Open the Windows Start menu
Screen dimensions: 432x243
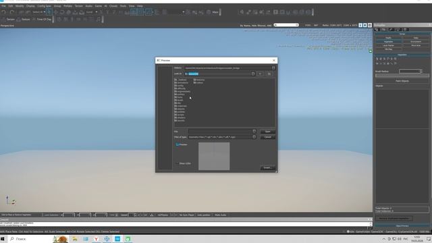3,239
